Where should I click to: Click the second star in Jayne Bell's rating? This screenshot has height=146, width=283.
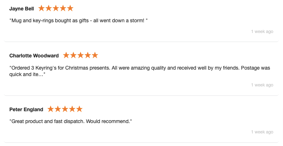click(x=49, y=8)
